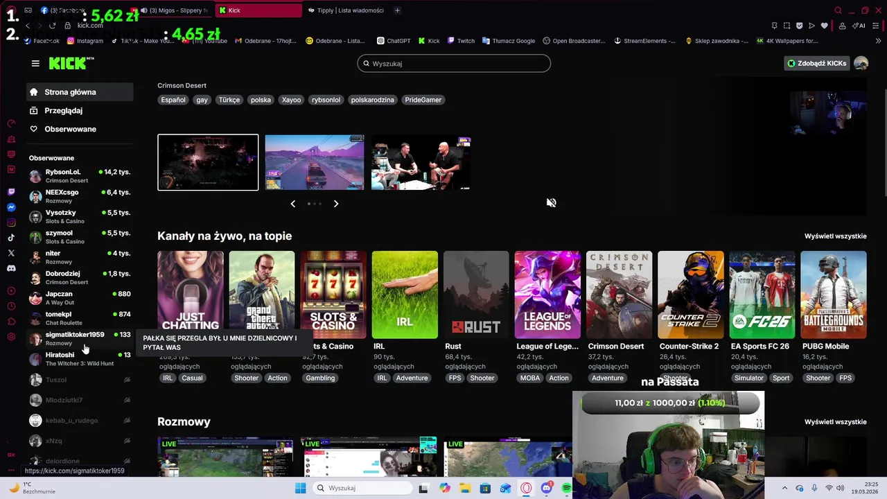Open the StreamElements bookmark
Screen dimensions: 887x499
pos(644,41)
